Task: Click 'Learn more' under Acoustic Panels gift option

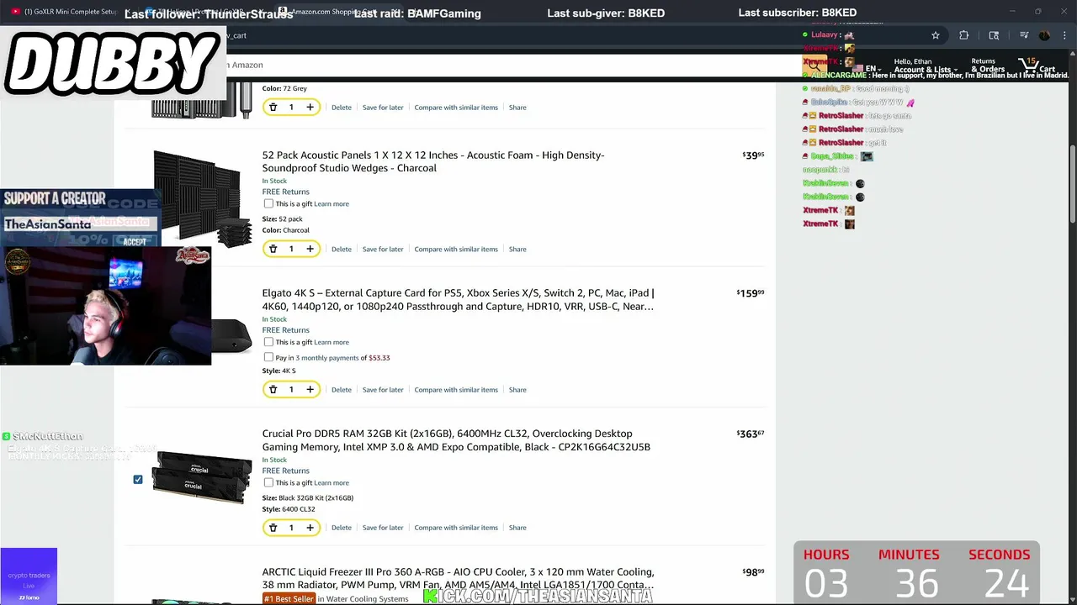Action: 332,203
